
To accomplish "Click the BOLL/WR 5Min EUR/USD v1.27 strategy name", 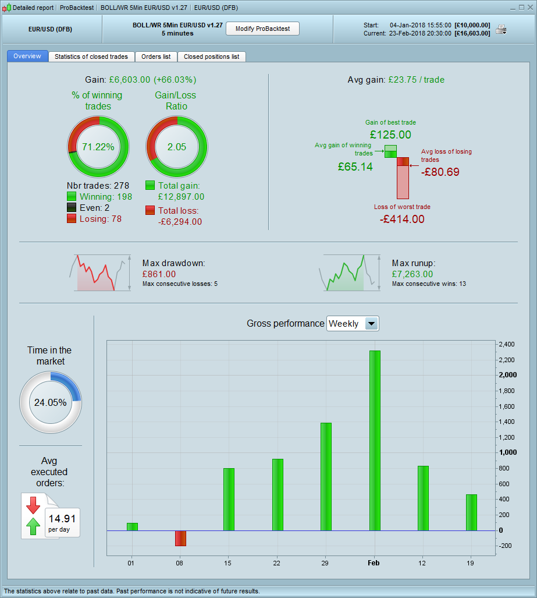I will 177,25.
